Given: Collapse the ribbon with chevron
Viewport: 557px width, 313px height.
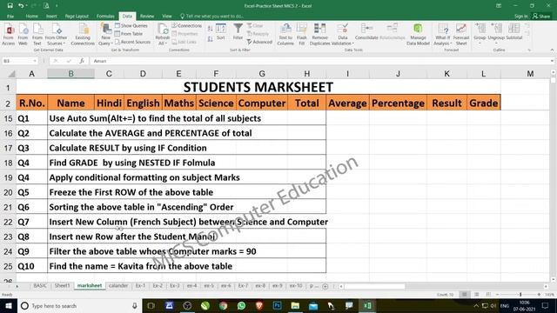Looking at the screenshot, I should point(552,50).
